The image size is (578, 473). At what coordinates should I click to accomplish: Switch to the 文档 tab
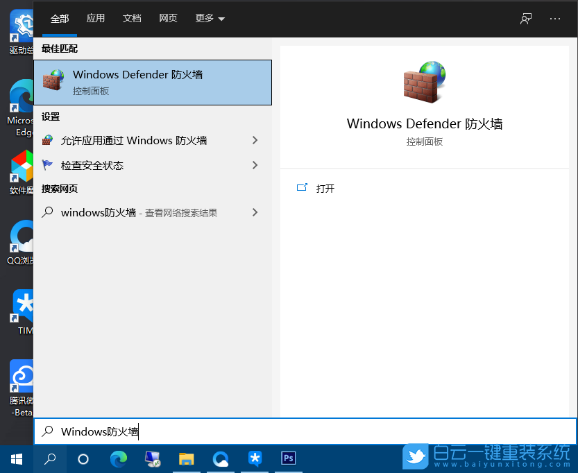pos(132,19)
